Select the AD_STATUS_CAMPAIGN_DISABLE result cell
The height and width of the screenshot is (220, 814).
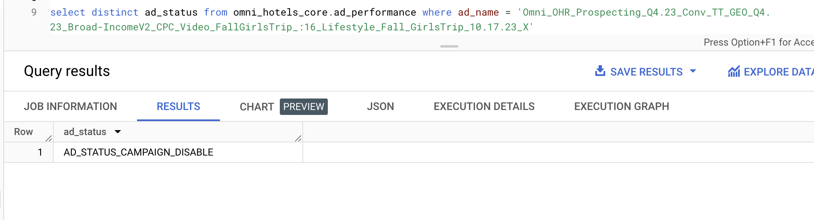click(138, 152)
